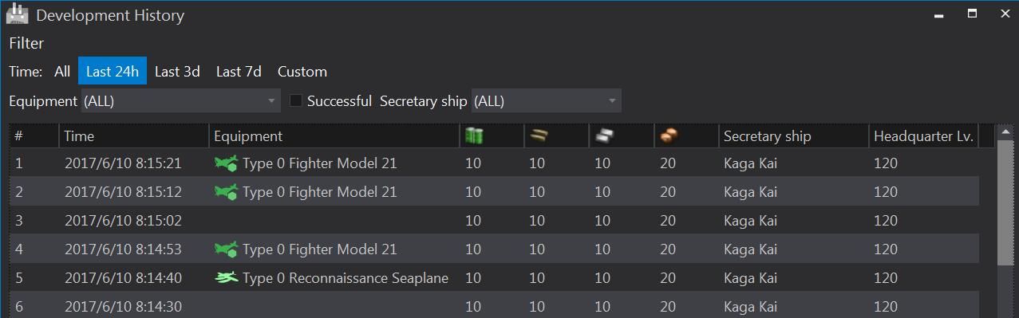
Task: Click the vertical scrollbar thumb
Action: (x=1005, y=203)
